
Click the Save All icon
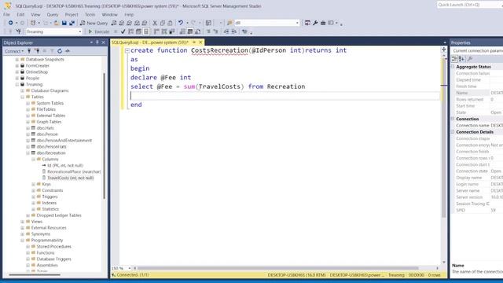click(72, 23)
